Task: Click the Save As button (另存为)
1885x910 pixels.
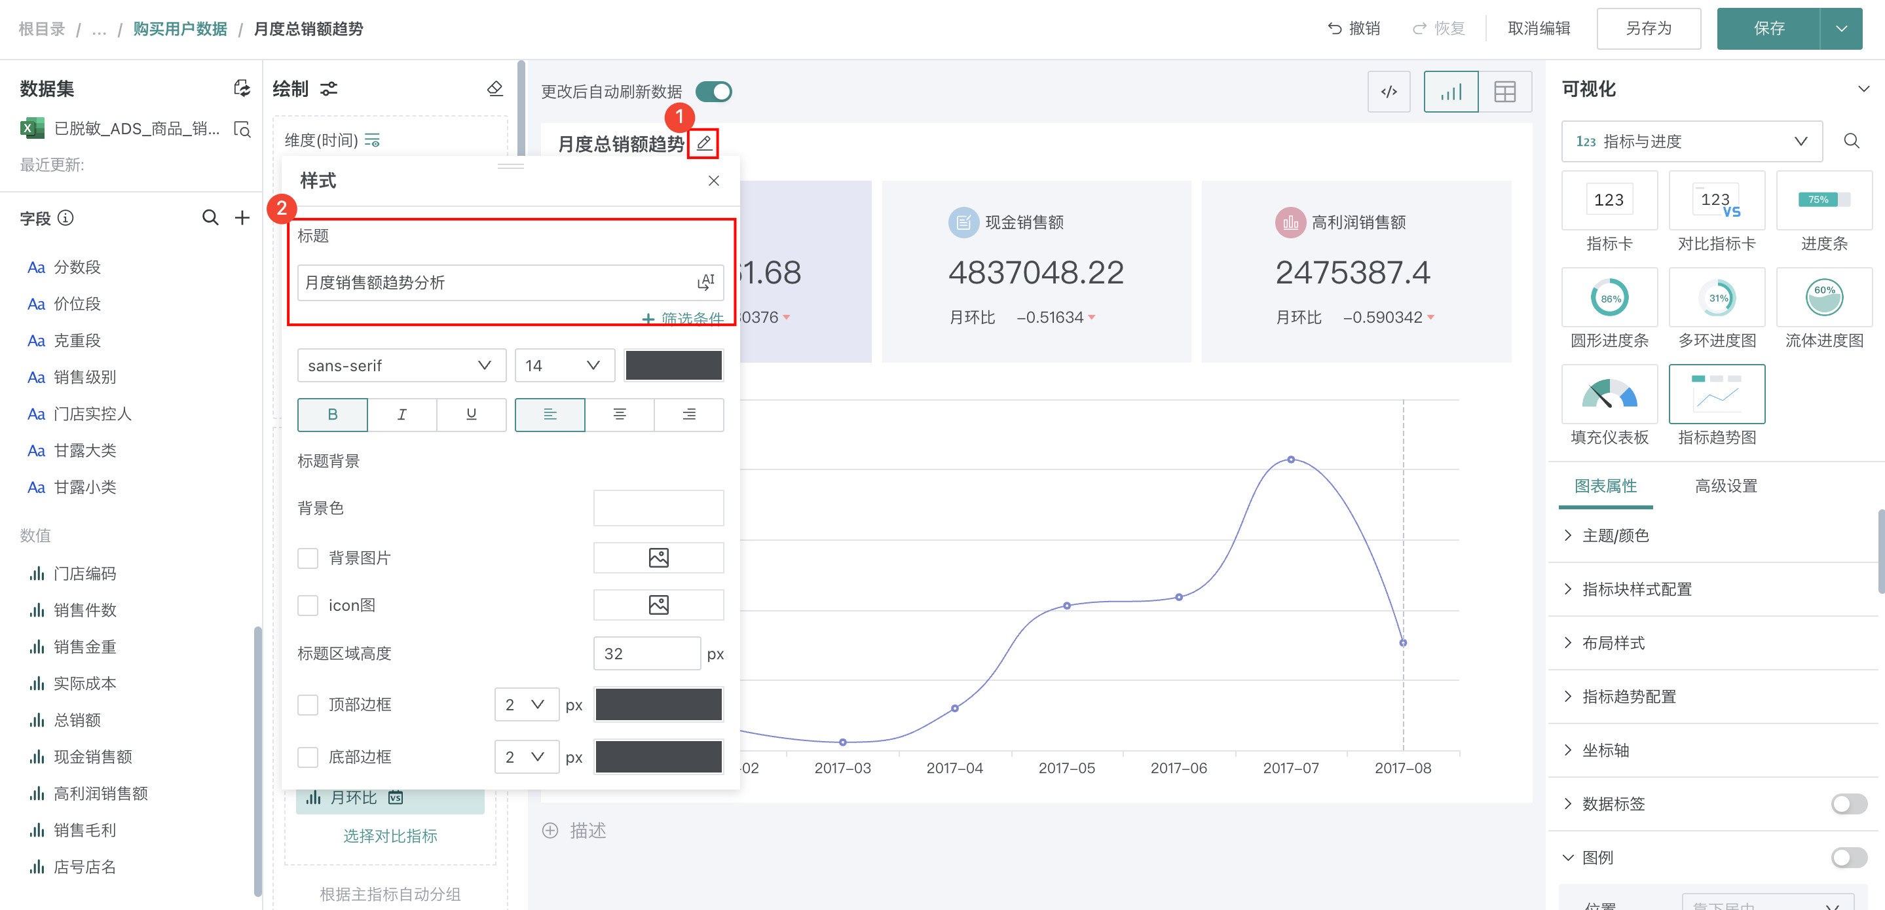Action: [x=1648, y=29]
